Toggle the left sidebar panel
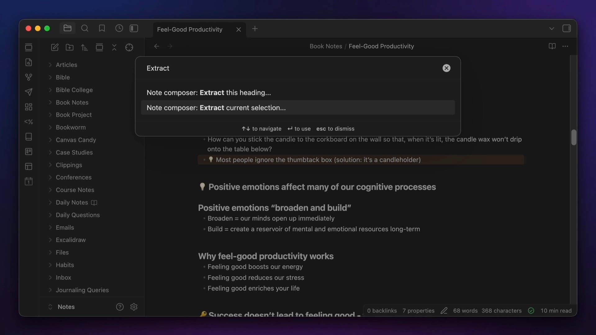This screenshot has width=596, height=335. tap(134, 29)
